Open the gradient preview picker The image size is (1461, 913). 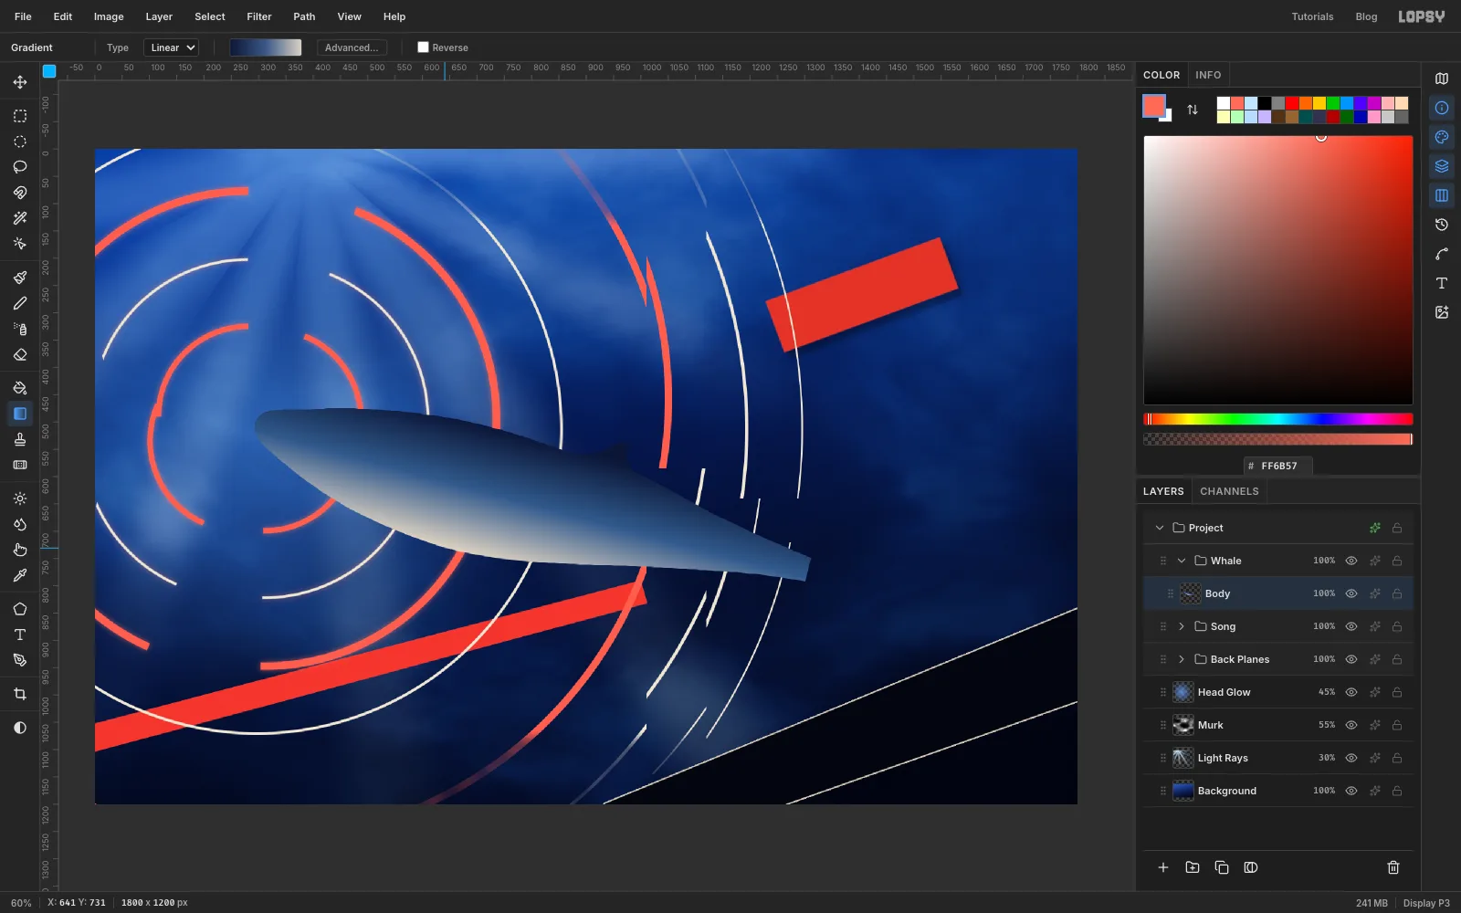tap(266, 47)
